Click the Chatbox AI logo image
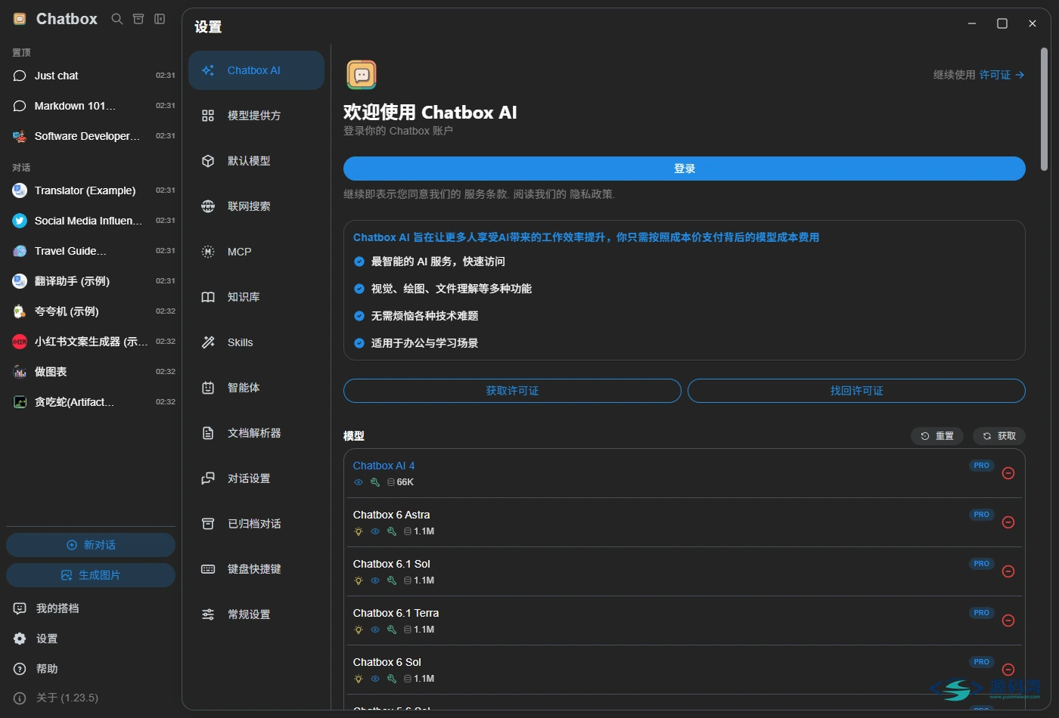 coord(362,75)
